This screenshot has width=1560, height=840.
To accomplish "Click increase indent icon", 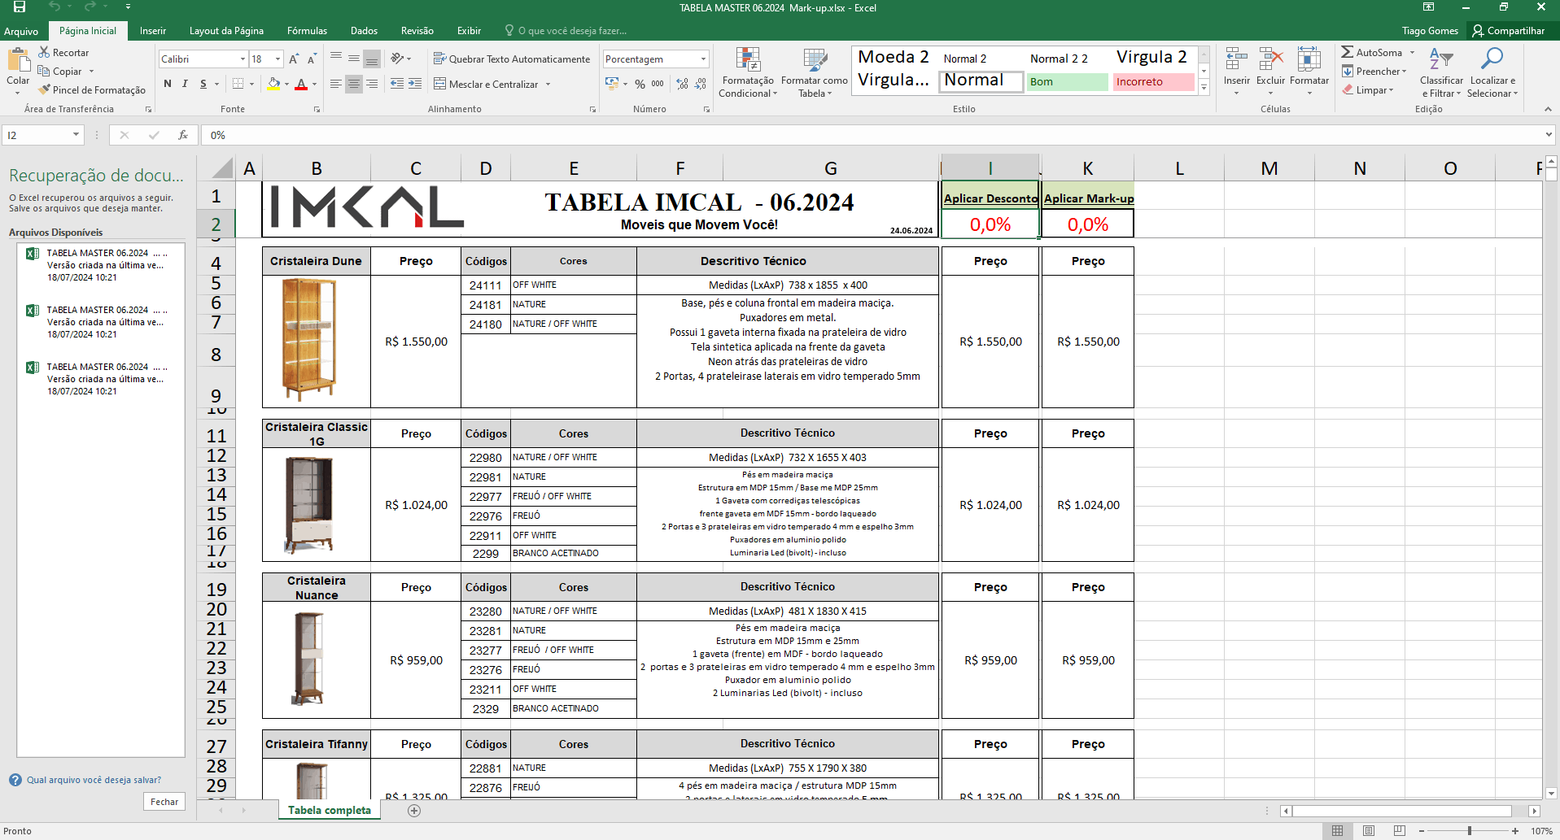I will tap(415, 84).
